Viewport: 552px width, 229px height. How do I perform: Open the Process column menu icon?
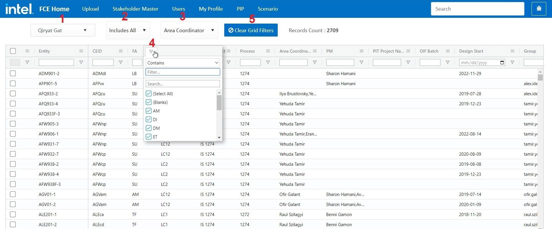[x=268, y=51]
